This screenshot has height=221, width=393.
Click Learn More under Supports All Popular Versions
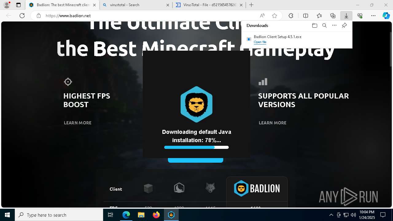tap(273, 123)
